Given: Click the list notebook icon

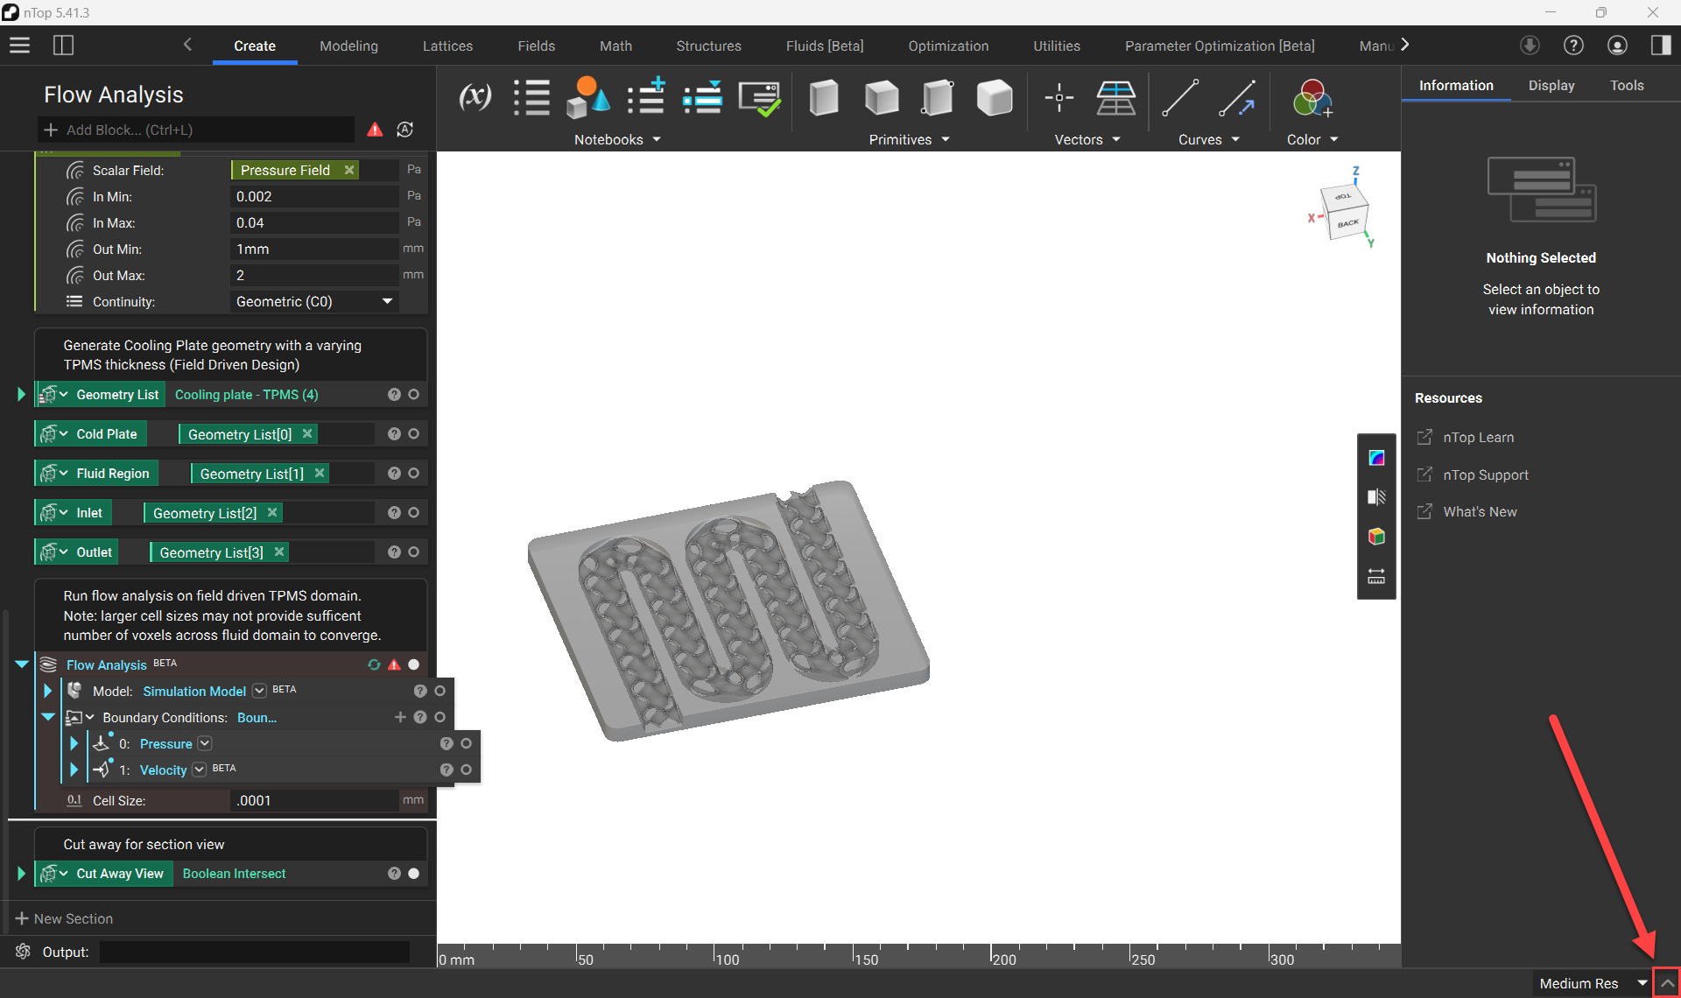Looking at the screenshot, I should 531,97.
